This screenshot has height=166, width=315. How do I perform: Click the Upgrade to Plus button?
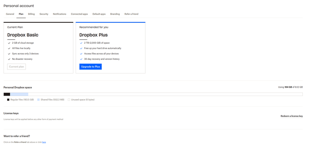coord(91,66)
